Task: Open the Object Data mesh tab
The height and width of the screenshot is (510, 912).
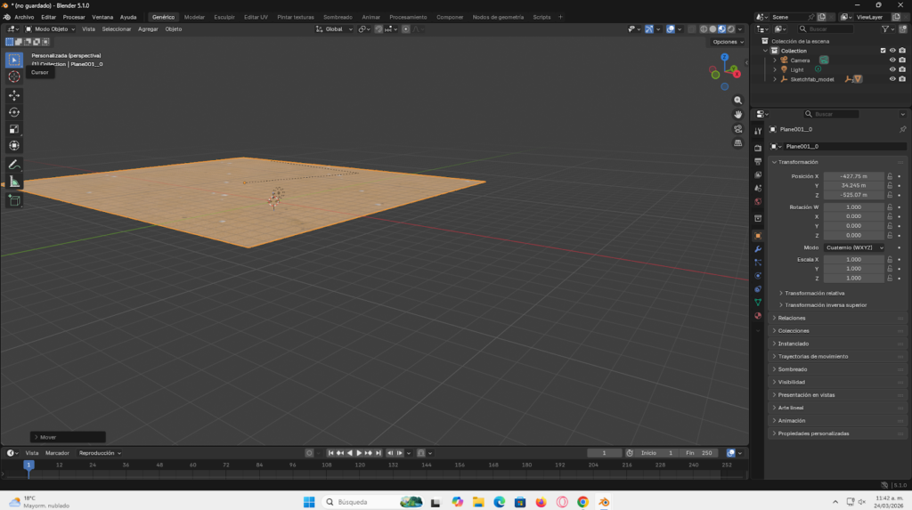Action: [758, 303]
